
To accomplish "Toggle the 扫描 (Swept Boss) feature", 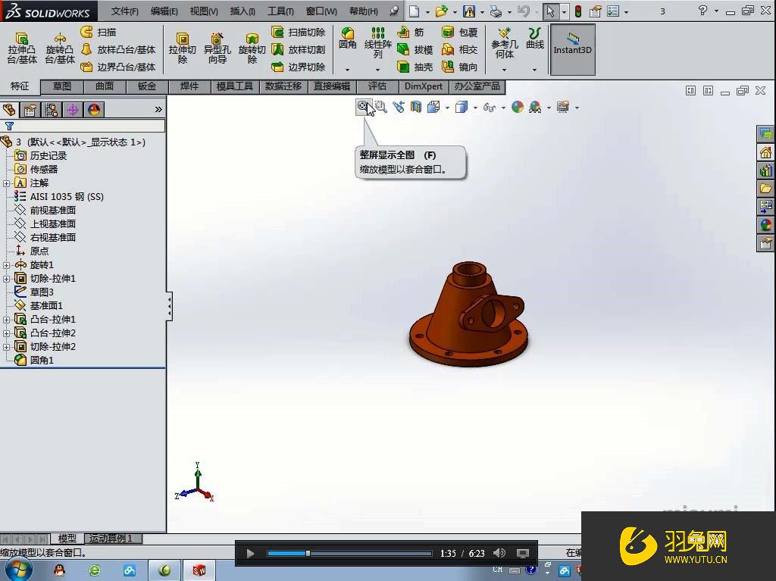I will coord(103,32).
